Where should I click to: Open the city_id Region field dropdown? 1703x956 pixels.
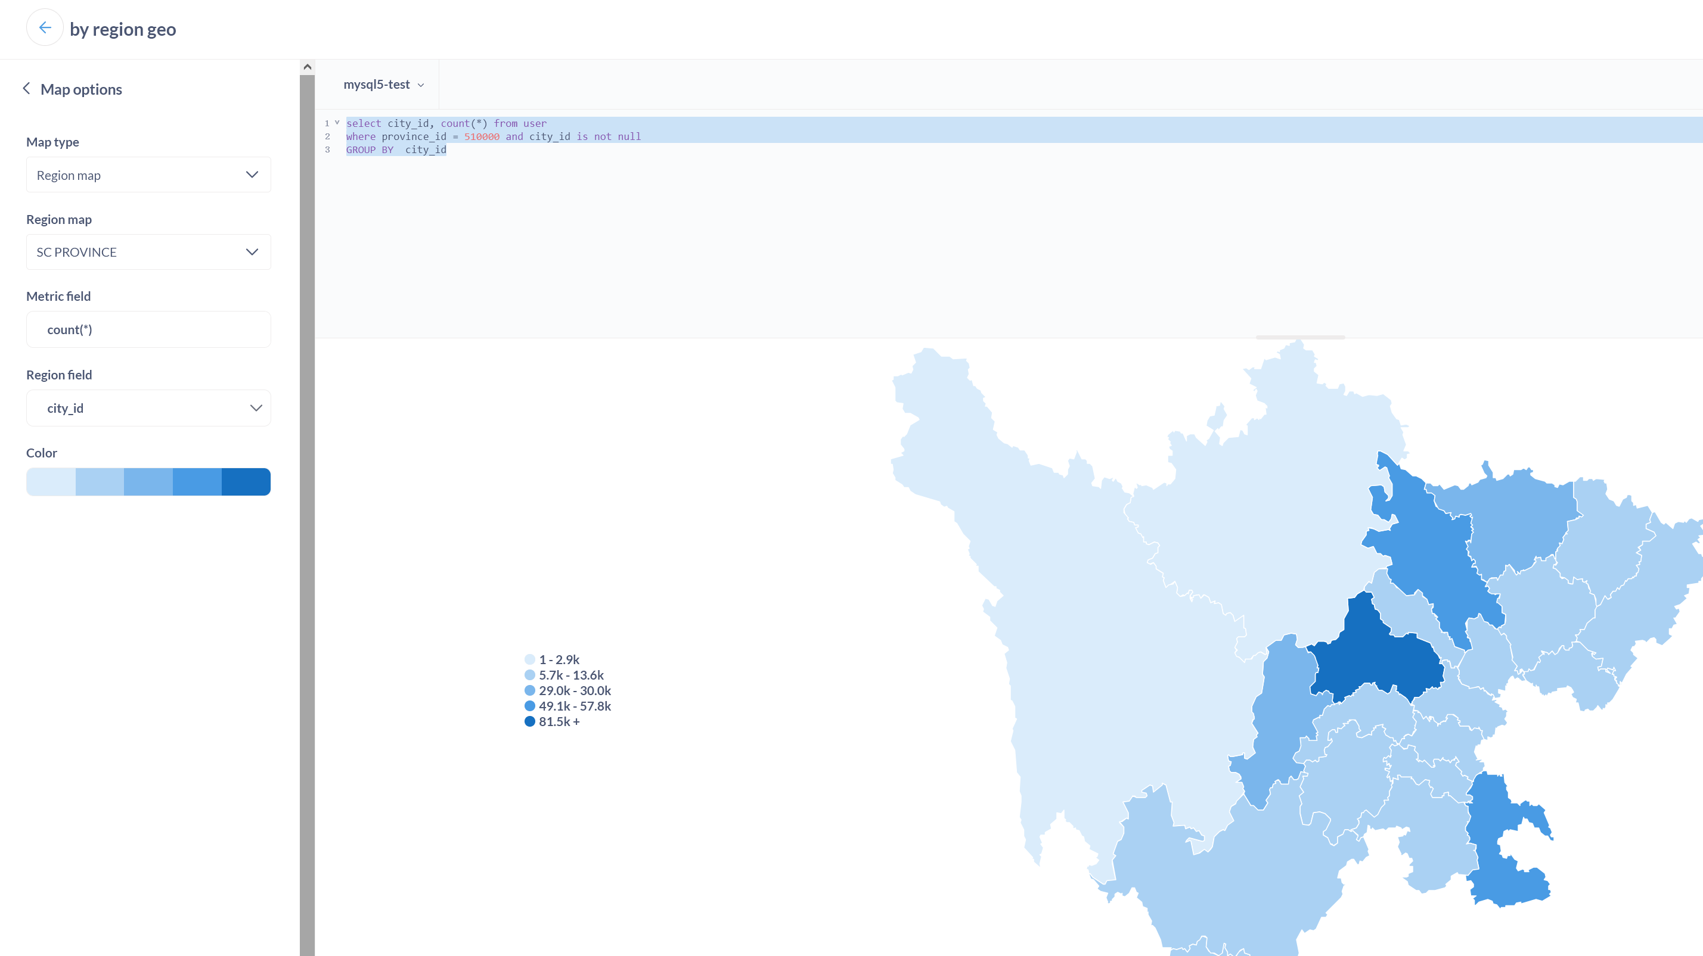coord(148,407)
